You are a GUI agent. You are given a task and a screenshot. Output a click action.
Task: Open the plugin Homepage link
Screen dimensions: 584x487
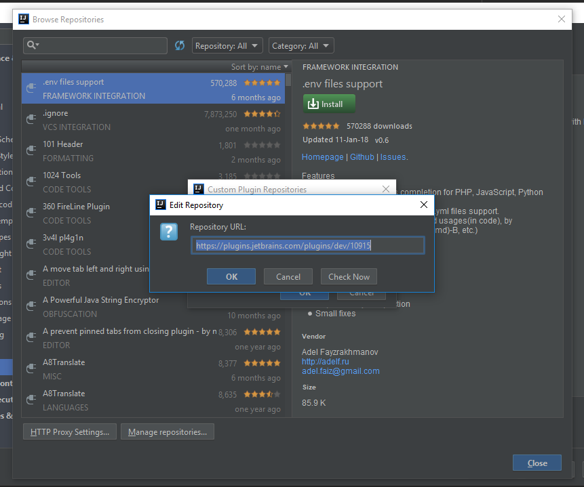323,157
